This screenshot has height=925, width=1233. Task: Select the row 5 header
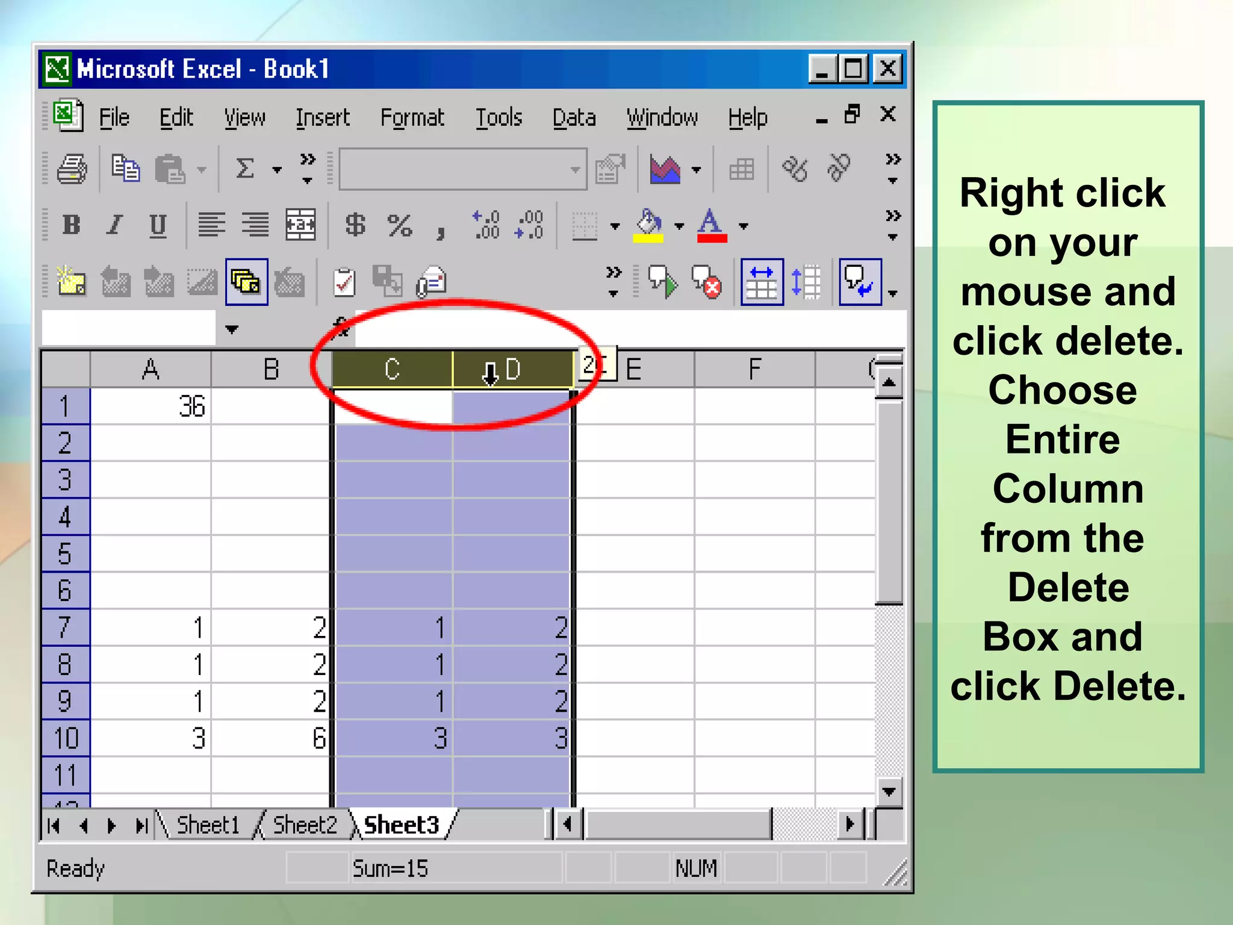point(65,553)
